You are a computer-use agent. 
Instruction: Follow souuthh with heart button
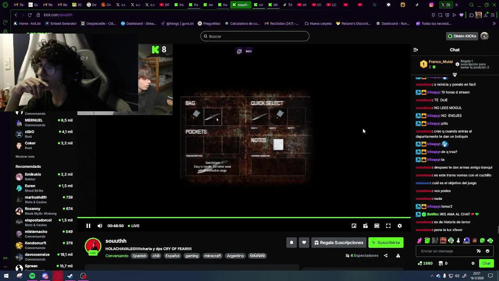click(x=304, y=242)
